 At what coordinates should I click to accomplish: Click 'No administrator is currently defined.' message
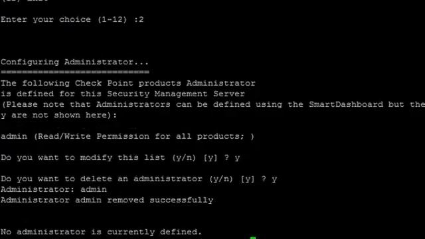pyautogui.click(x=101, y=232)
